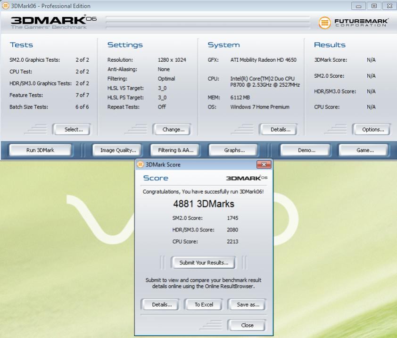This screenshot has height=338, width=397.
Task: Click Anti-Aliasing value 'None'
Action: (x=164, y=69)
